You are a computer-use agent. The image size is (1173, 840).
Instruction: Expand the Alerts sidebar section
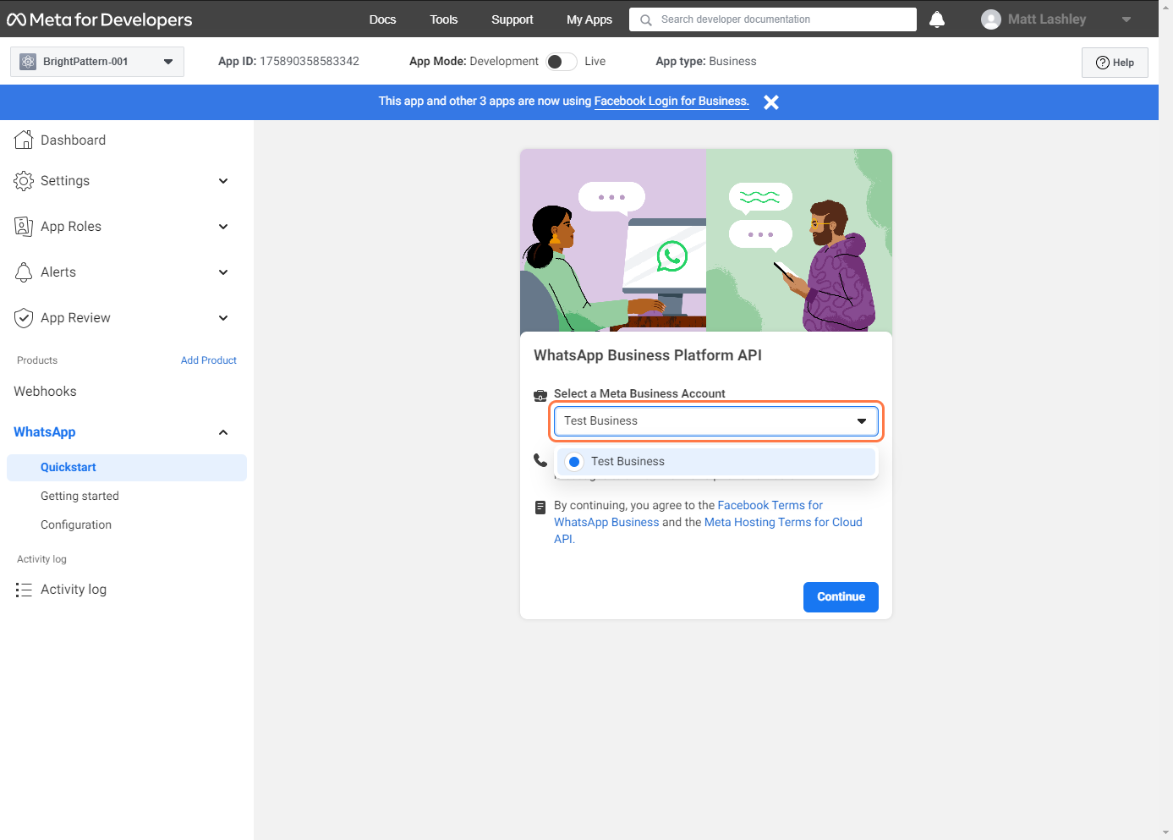click(223, 272)
